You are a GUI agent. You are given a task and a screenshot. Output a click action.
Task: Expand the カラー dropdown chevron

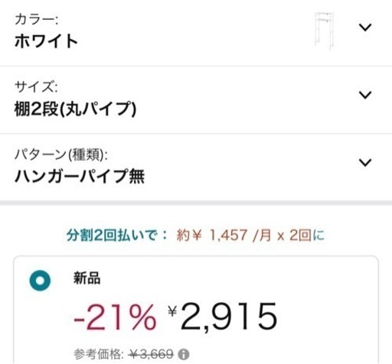[365, 27]
